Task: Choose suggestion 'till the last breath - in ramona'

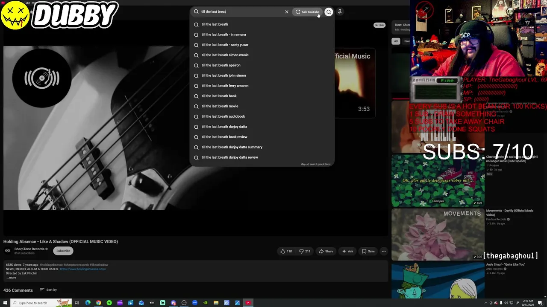Action: point(262,35)
